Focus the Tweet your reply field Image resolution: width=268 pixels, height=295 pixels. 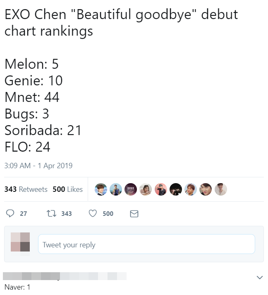146,244
